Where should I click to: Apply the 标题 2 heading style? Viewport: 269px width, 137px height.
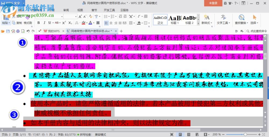coord(189,20)
